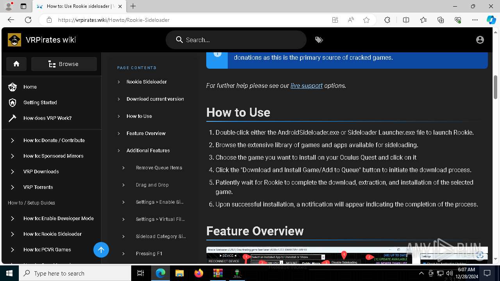Jump to Pressing F1 entry
The image size is (500, 281).
[149, 253]
